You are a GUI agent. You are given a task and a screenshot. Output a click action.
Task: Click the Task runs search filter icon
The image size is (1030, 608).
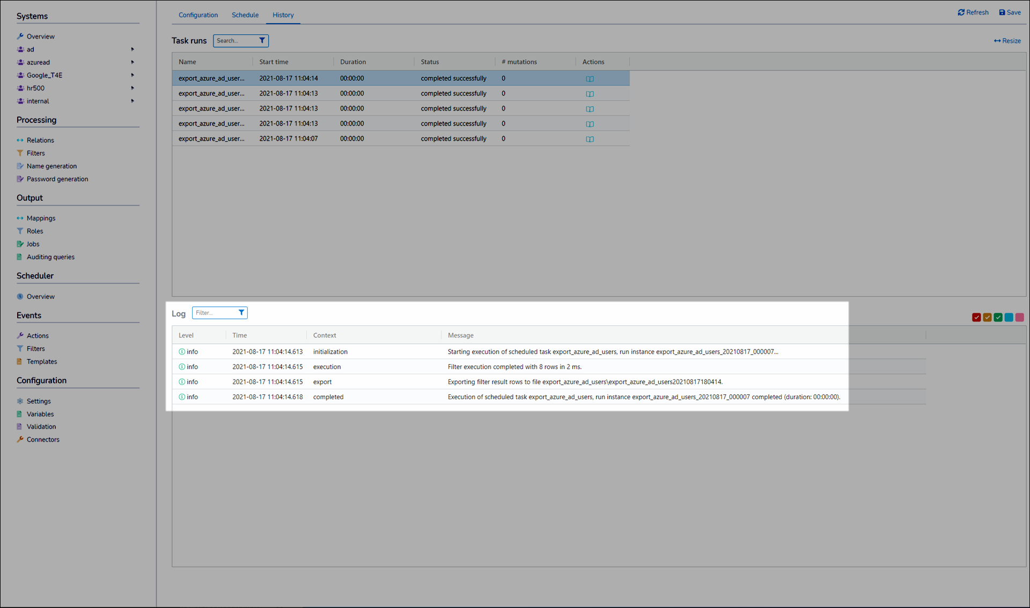click(262, 41)
